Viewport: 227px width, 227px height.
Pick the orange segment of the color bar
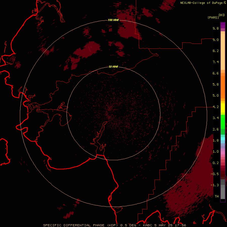click(223, 87)
